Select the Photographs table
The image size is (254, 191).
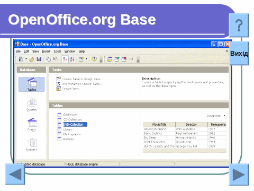click(69, 134)
